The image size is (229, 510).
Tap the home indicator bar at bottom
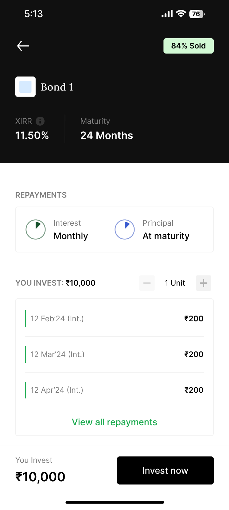click(114, 502)
